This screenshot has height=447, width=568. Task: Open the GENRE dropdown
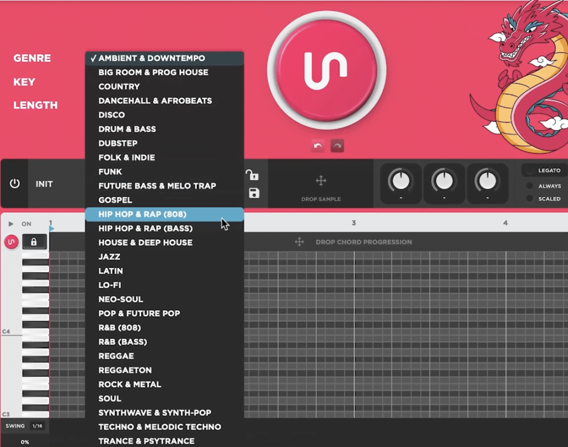(32, 58)
